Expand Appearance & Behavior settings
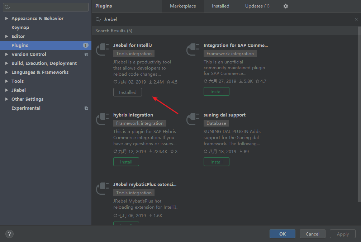This screenshot has height=242, width=361. (7, 18)
